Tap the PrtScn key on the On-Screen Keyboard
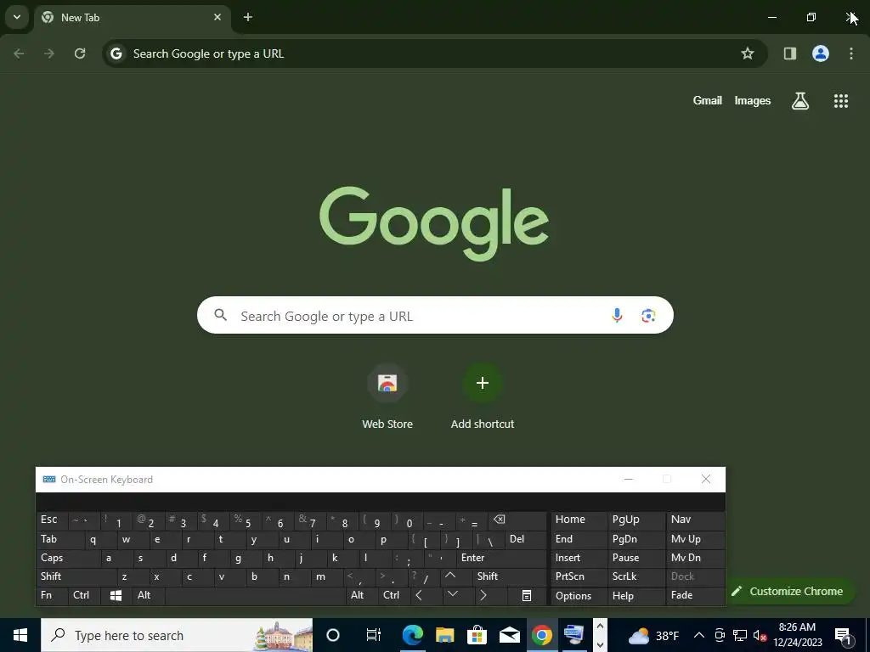This screenshot has height=652, width=870. coord(579,576)
